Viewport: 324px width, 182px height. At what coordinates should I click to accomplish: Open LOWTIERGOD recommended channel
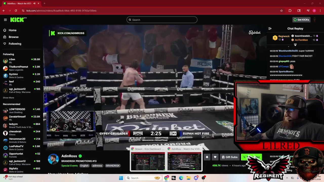(x=22, y=111)
